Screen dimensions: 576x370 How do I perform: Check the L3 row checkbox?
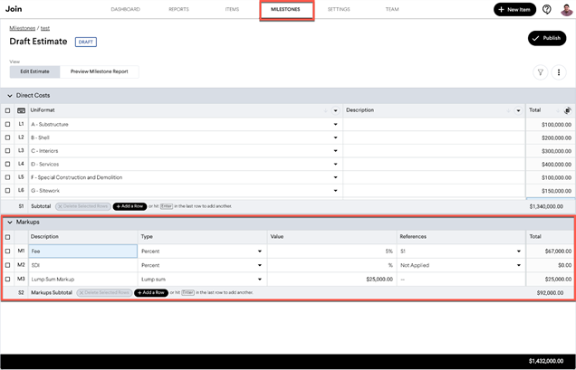pos(8,151)
